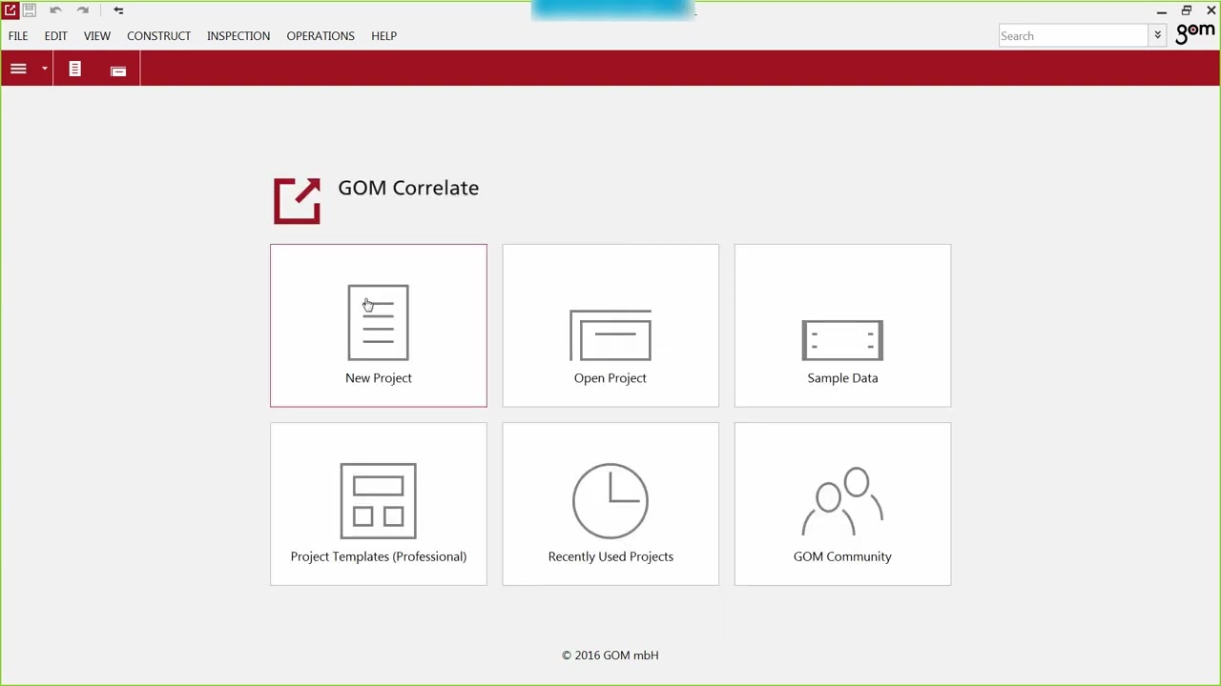Viewport: 1221px width, 686px height.
Task: Choose Project Templates (Professional) tile
Action: click(379, 504)
